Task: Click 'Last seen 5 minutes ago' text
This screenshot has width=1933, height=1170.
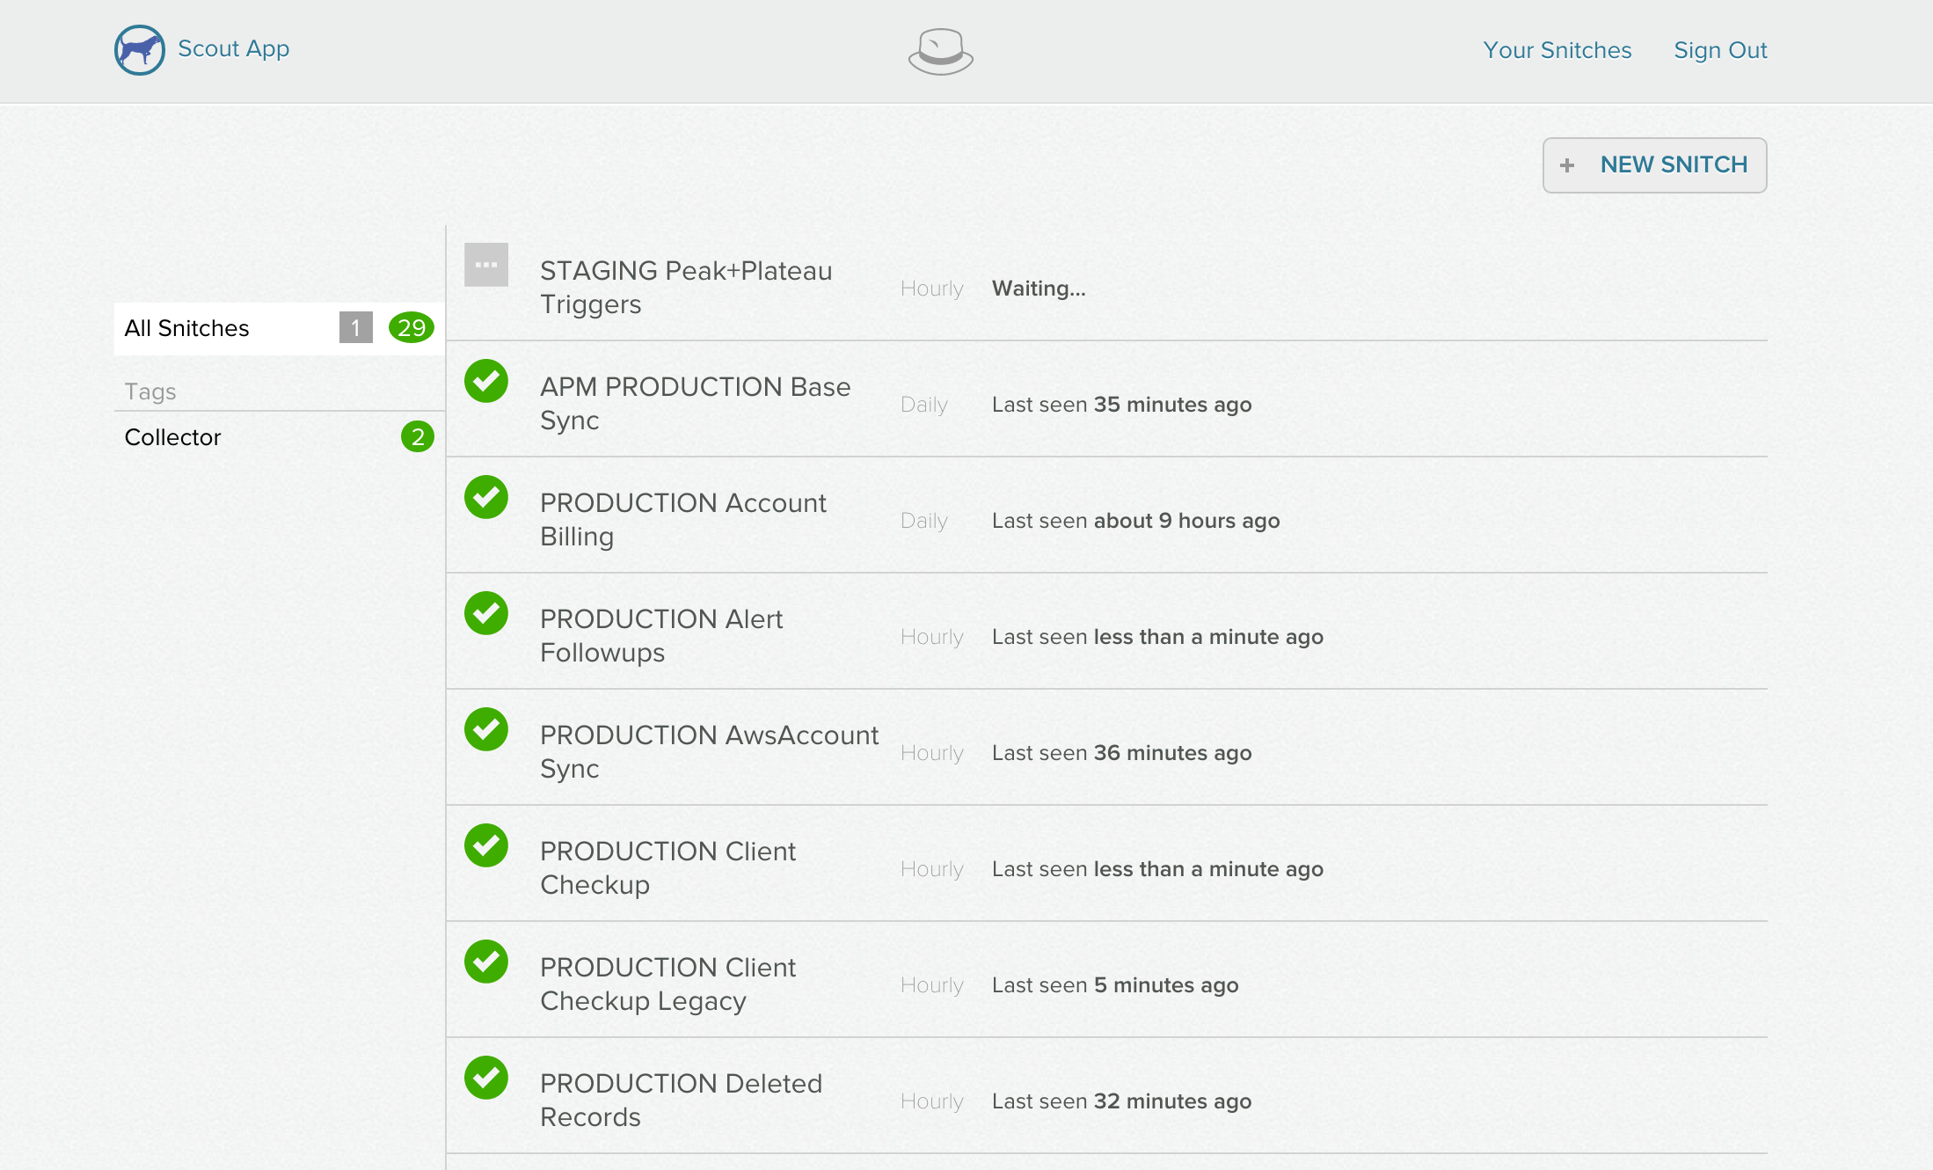Action: (1115, 985)
